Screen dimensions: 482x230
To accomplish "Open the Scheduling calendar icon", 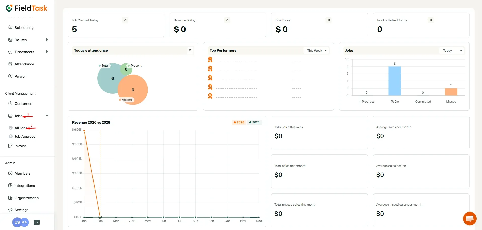I will [10, 27].
